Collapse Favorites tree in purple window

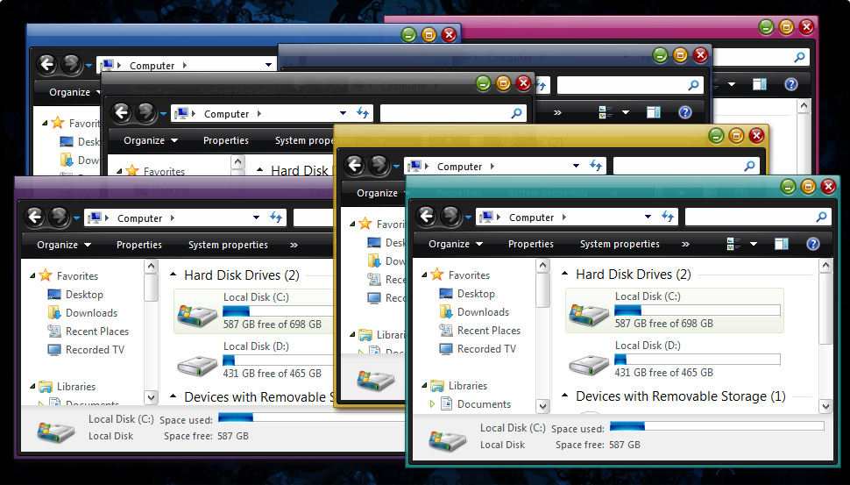point(32,276)
